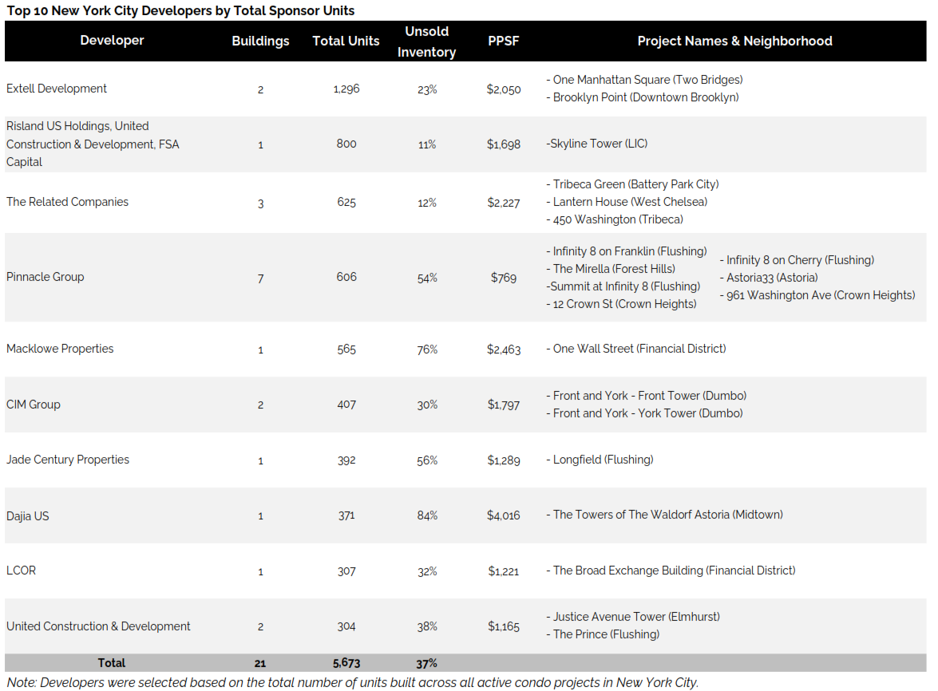
Task: Select the PPSF value '$2,227'
Action: tap(504, 203)
